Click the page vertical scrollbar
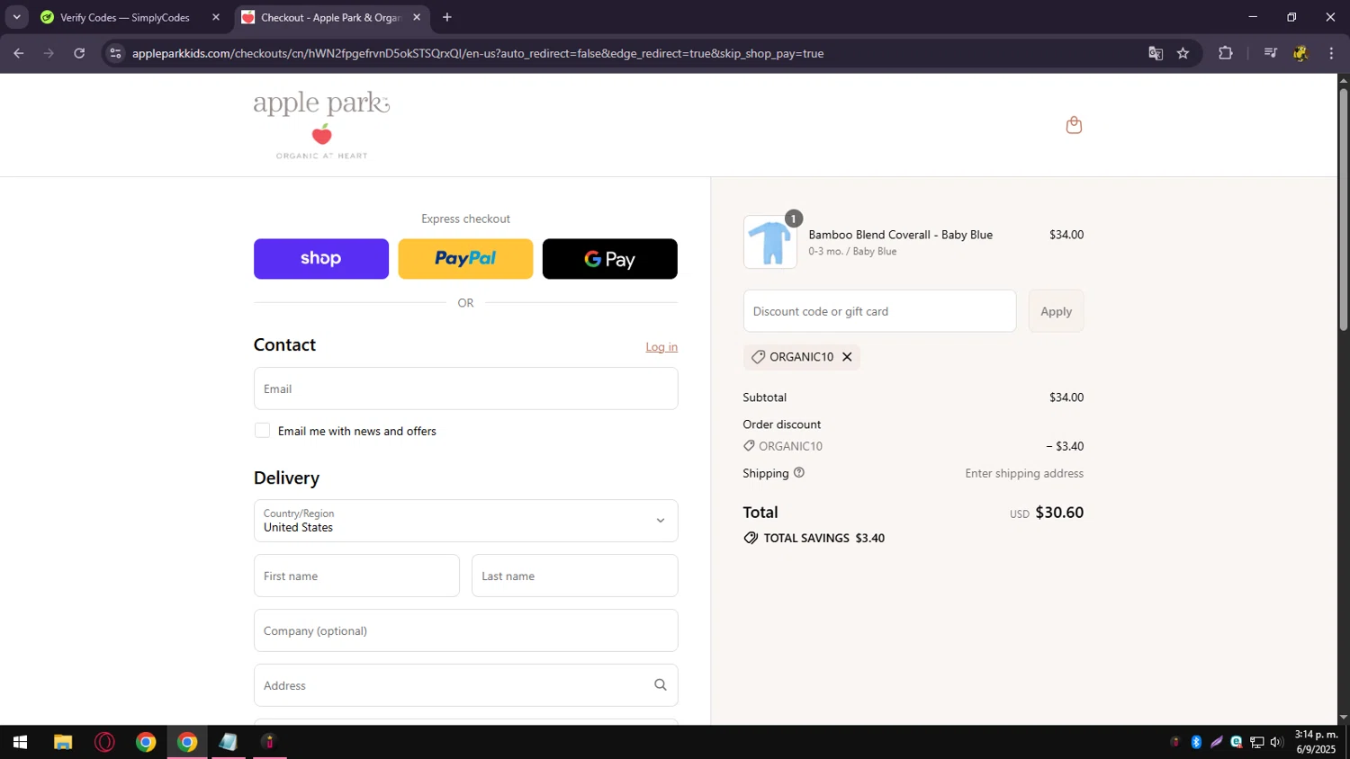Image resolution: width=1350 pixels, height=759 pixels. 1343,208
